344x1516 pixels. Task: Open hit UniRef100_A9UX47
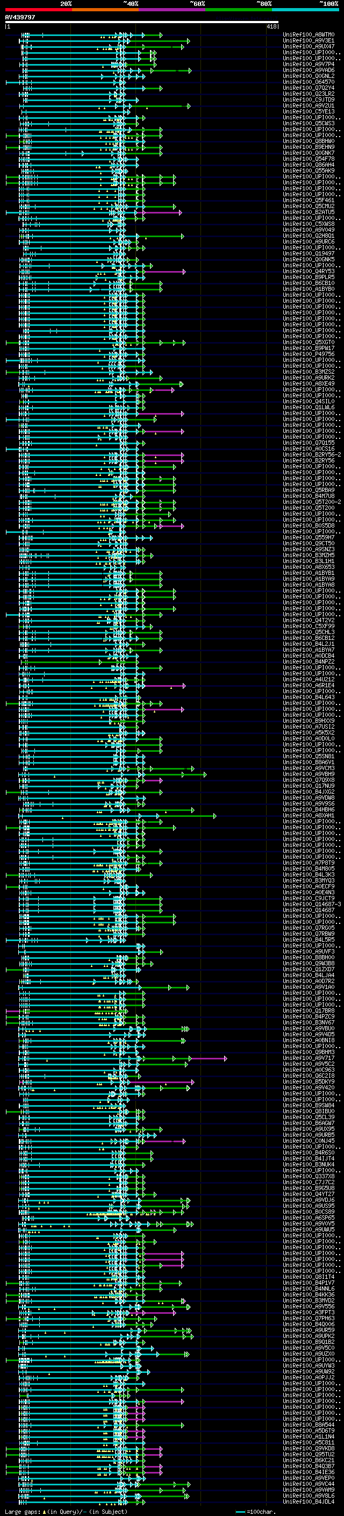pyautogui.click(x=309, y=46)
